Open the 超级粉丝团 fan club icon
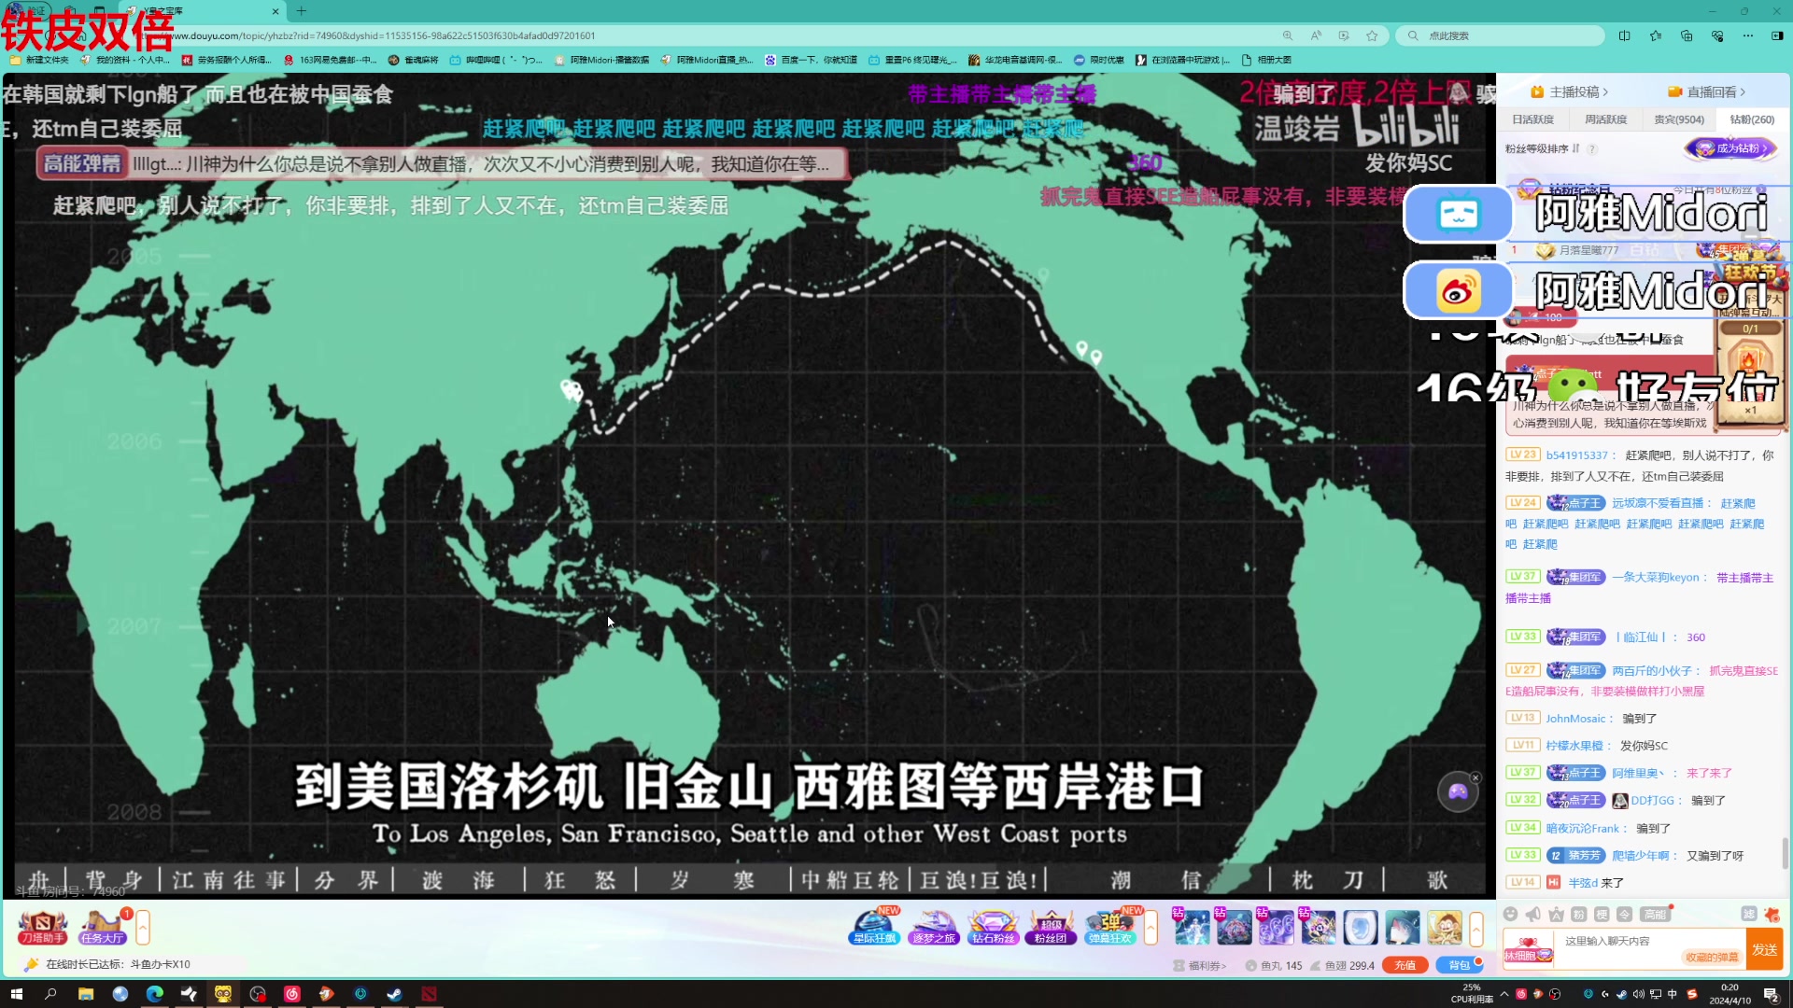This screenshot has height=1008, width=1793. 1051,928
